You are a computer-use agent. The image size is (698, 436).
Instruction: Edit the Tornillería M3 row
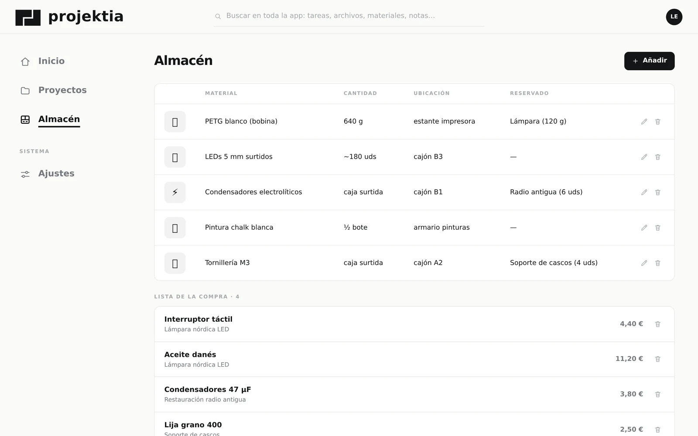pyautogui.click(x=644, y=263)
